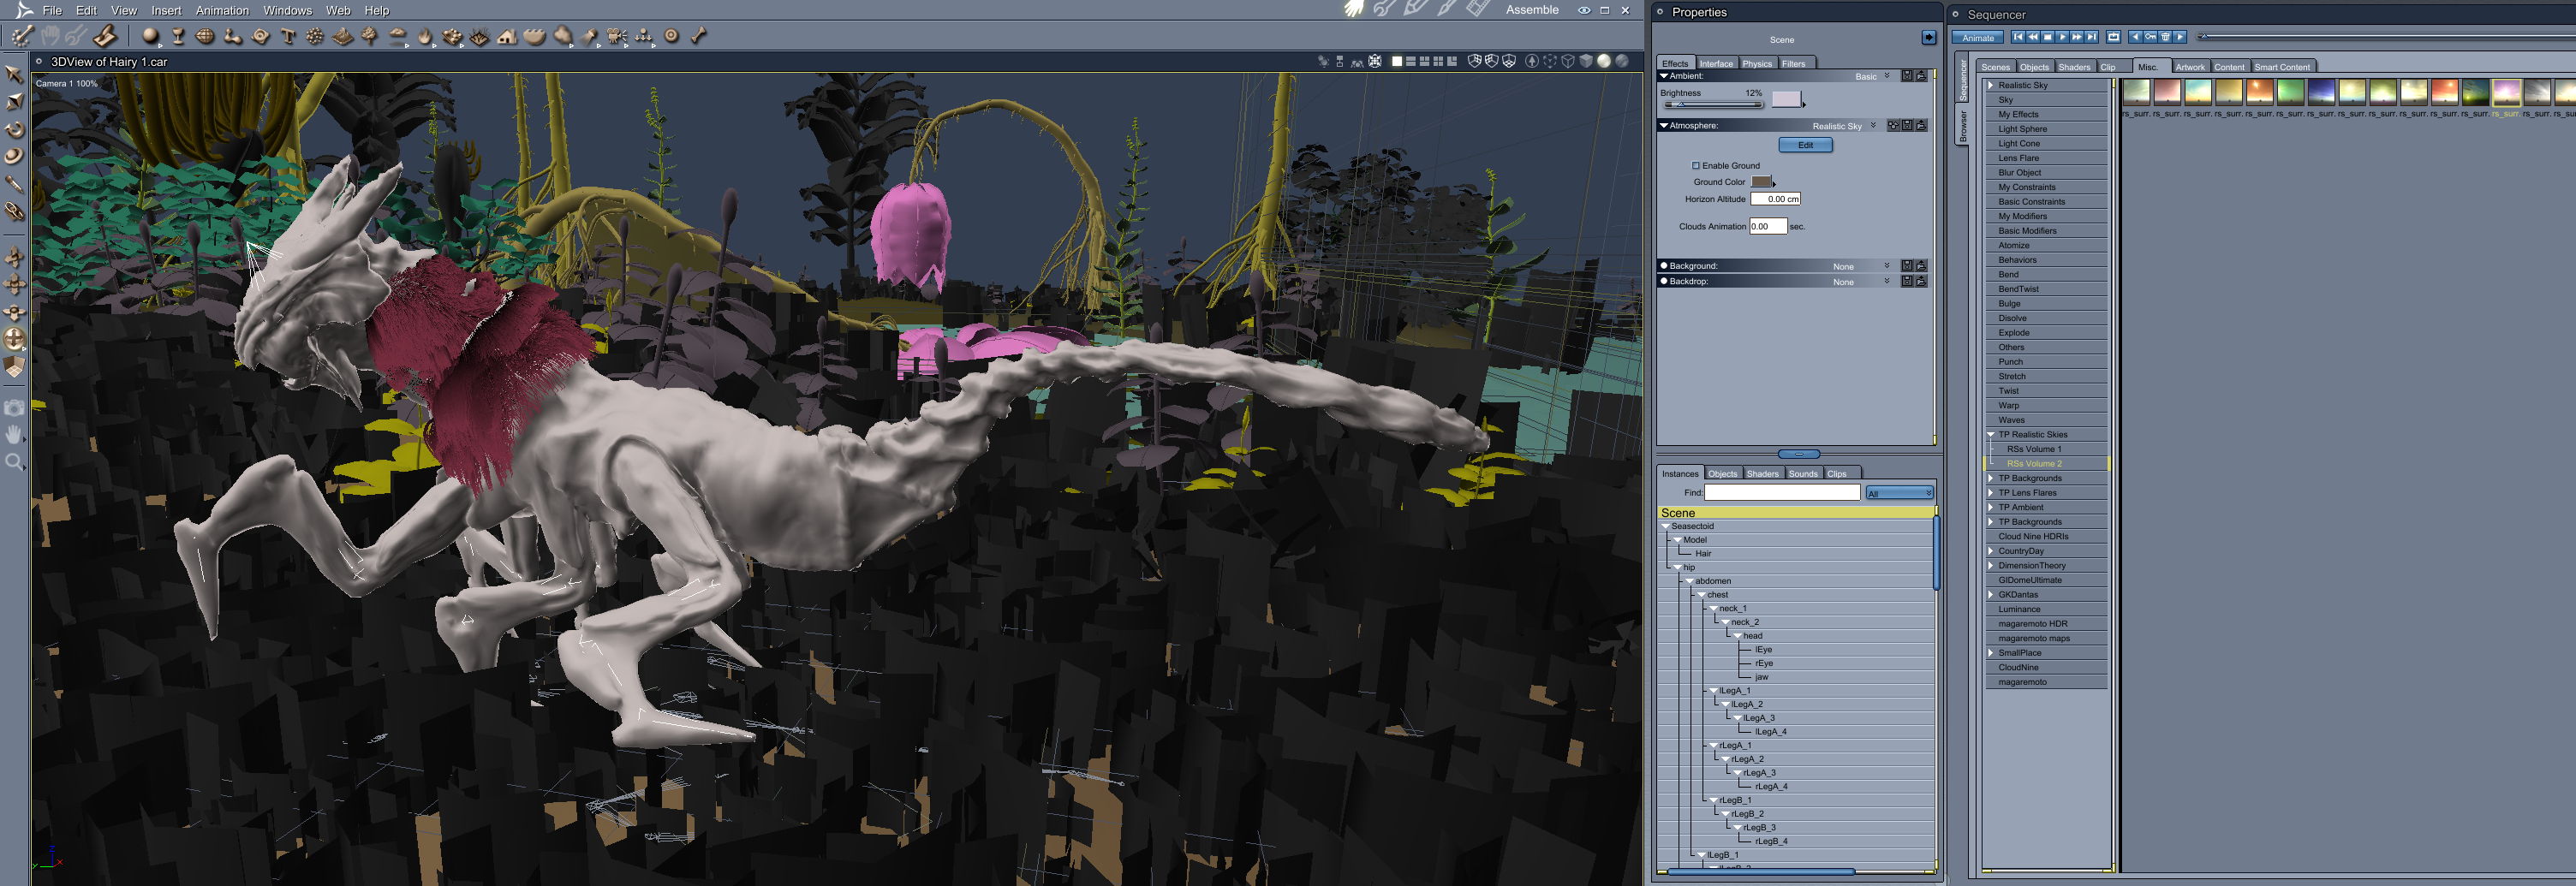Activate the Zoom magnifier tool
2576x886 pixels.
pyautogui.click(x=14, y=462)
